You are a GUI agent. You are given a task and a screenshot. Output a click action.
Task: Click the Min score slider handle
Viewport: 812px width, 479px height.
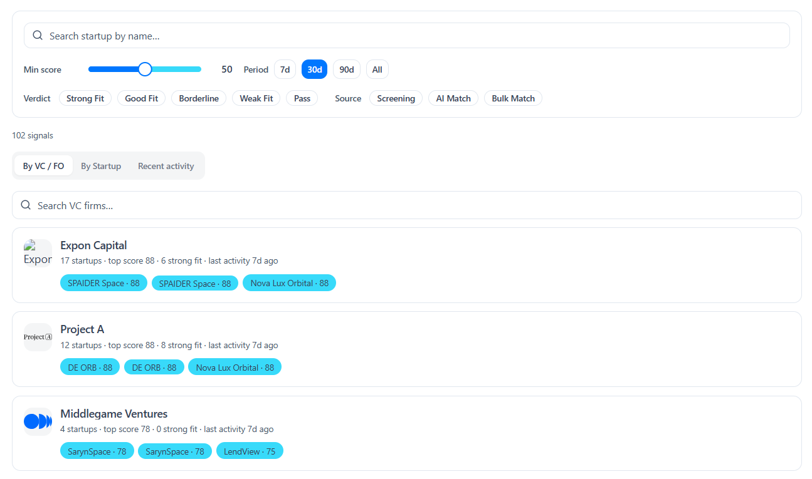(x=145, y=70)
